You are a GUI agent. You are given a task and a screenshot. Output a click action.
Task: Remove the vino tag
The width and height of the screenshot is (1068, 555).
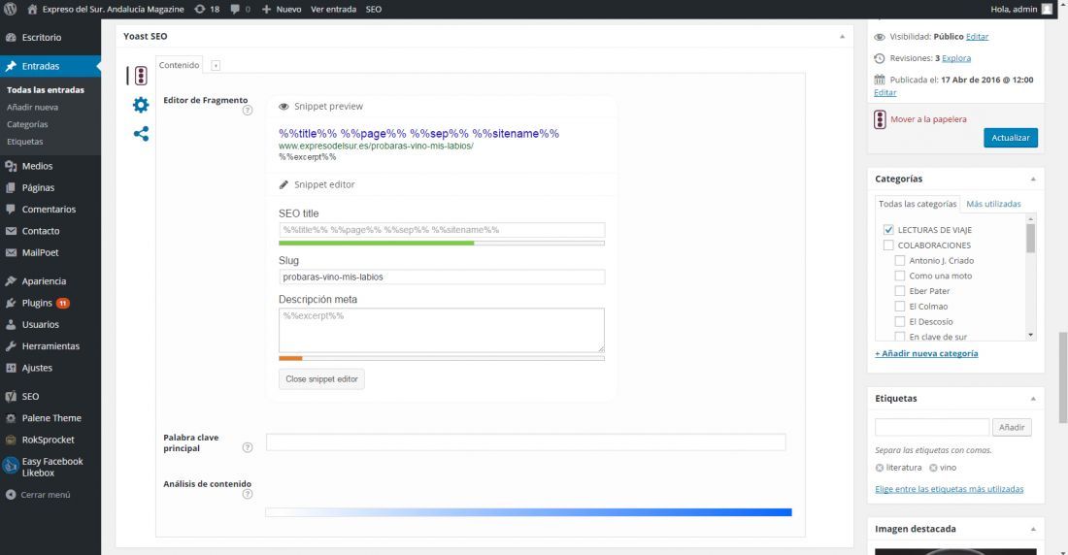(x=933, y=468)
